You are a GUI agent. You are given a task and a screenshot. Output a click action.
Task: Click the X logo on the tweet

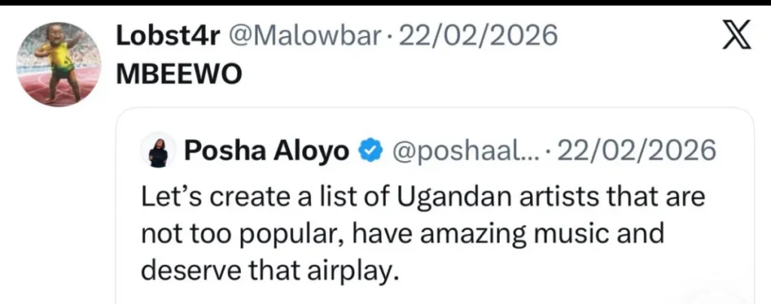coord(736,35)
